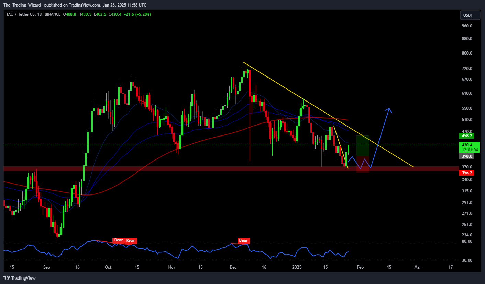Click the 251.0 price axis label

click(x=467, y=225)
